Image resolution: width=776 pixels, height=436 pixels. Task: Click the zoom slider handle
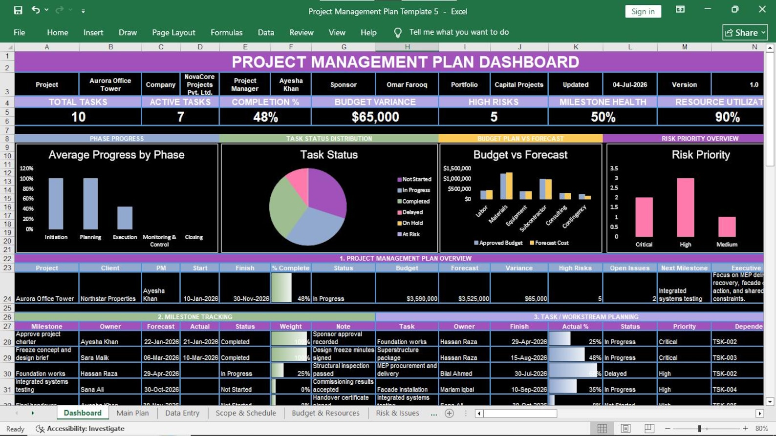click(x=700, y=429)
